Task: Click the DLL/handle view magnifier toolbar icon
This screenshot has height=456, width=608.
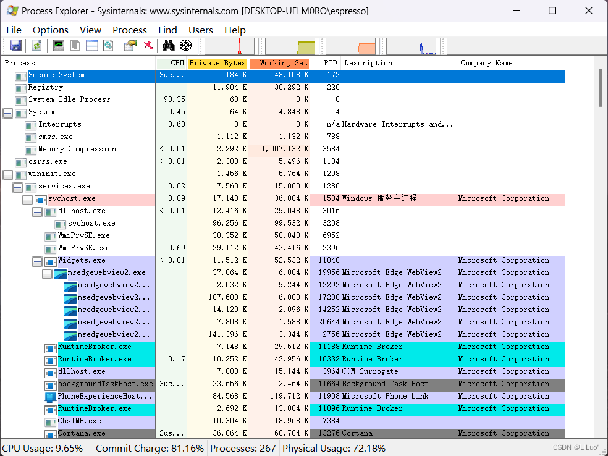Action: [108, 46]
